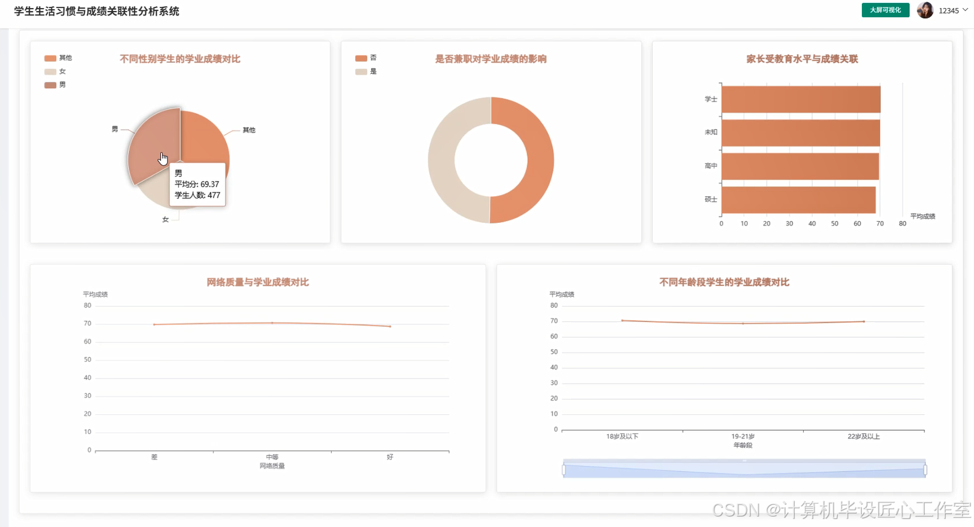Click the 中等 data point on network line
Image resolution: width=974 pixels, height=527 pixels.
pos(272,323)
